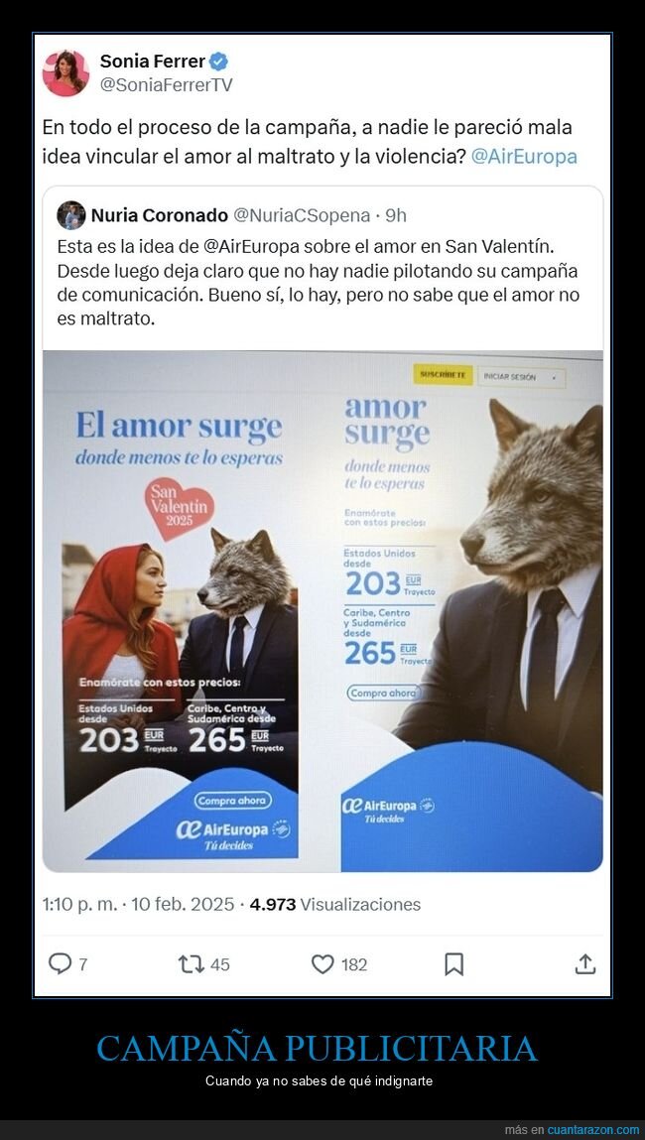Click the Sonia Ferrer display name
645x1140 pixels.
pos(152,62)
